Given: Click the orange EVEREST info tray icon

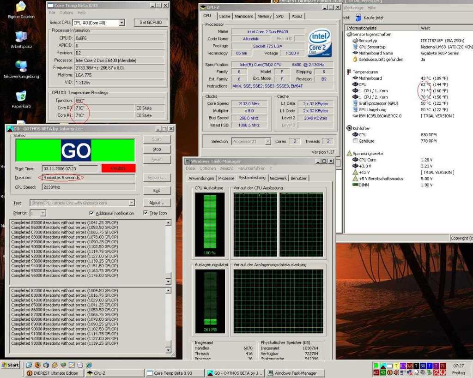Looking at the screenshot, I should coord(390,372).
